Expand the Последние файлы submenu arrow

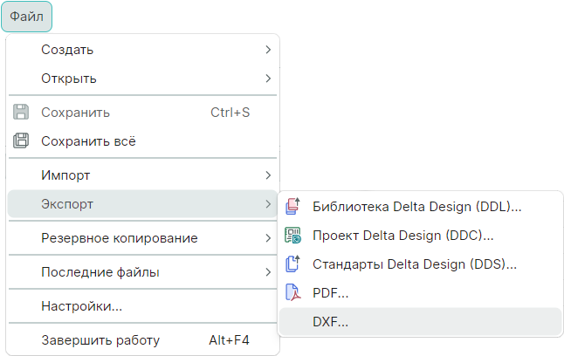point(268,273)
